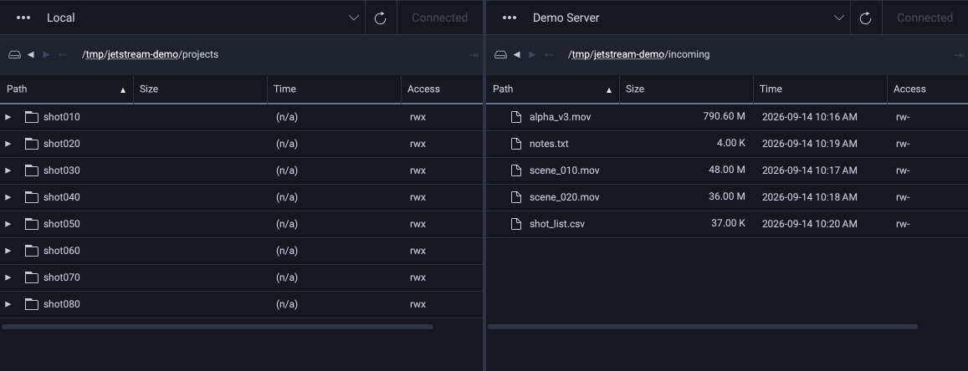Click the folder icon of shot030

(32, 170)
